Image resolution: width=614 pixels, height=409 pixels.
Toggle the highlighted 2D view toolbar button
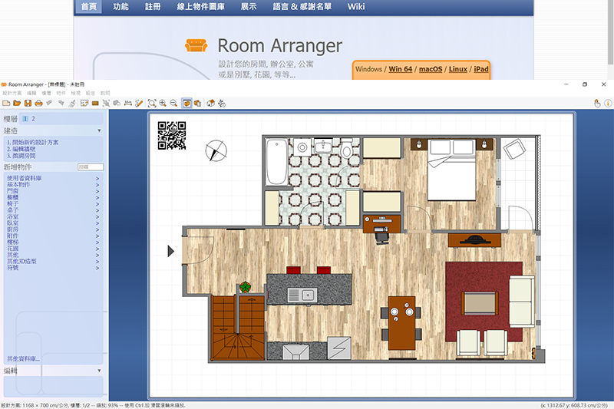pyautogui.click(x=187, y=104)
